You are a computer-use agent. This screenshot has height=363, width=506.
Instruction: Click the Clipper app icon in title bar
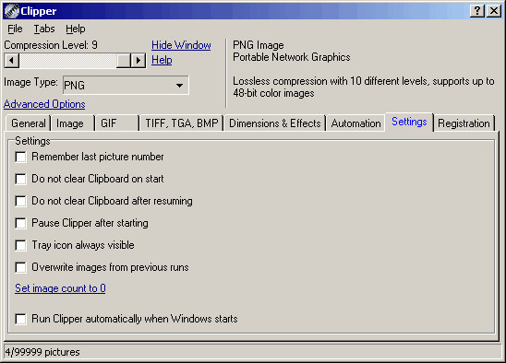coord(12,11)
